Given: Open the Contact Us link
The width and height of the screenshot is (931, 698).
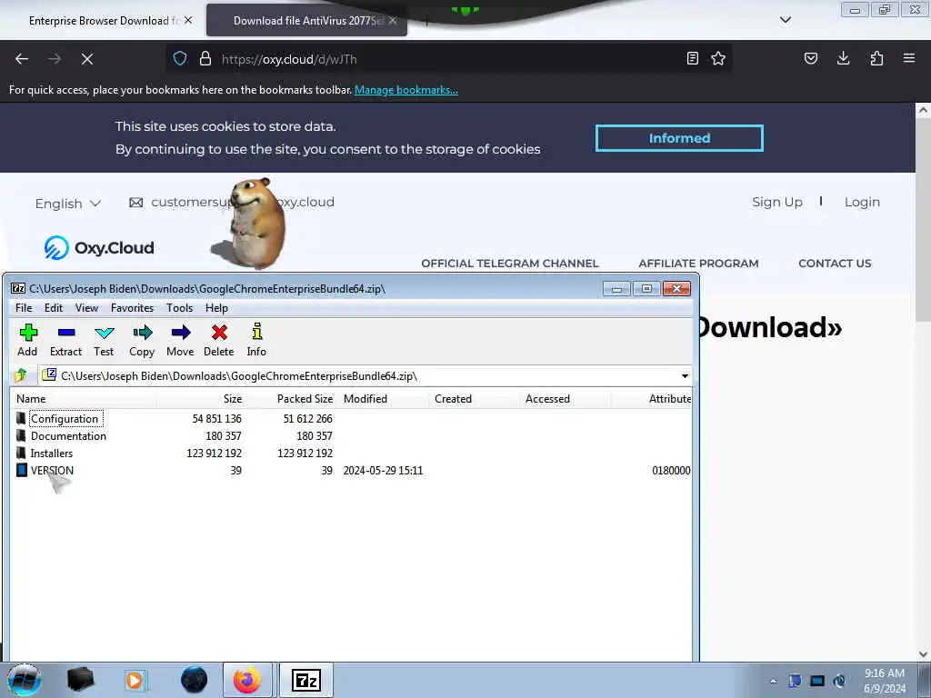Looking at the screenshot, I should [x=835, y=263].
